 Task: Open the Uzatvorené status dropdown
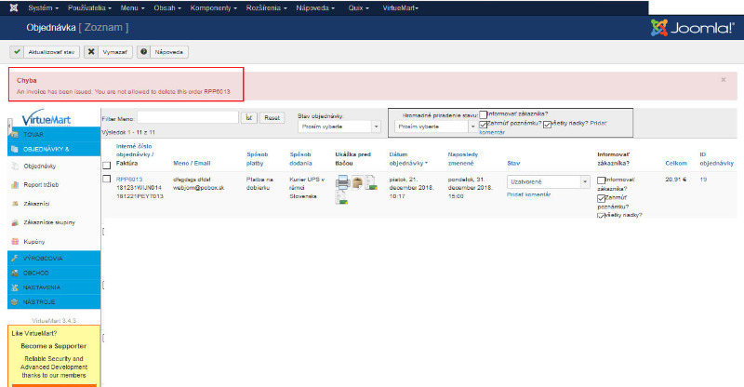548,181
